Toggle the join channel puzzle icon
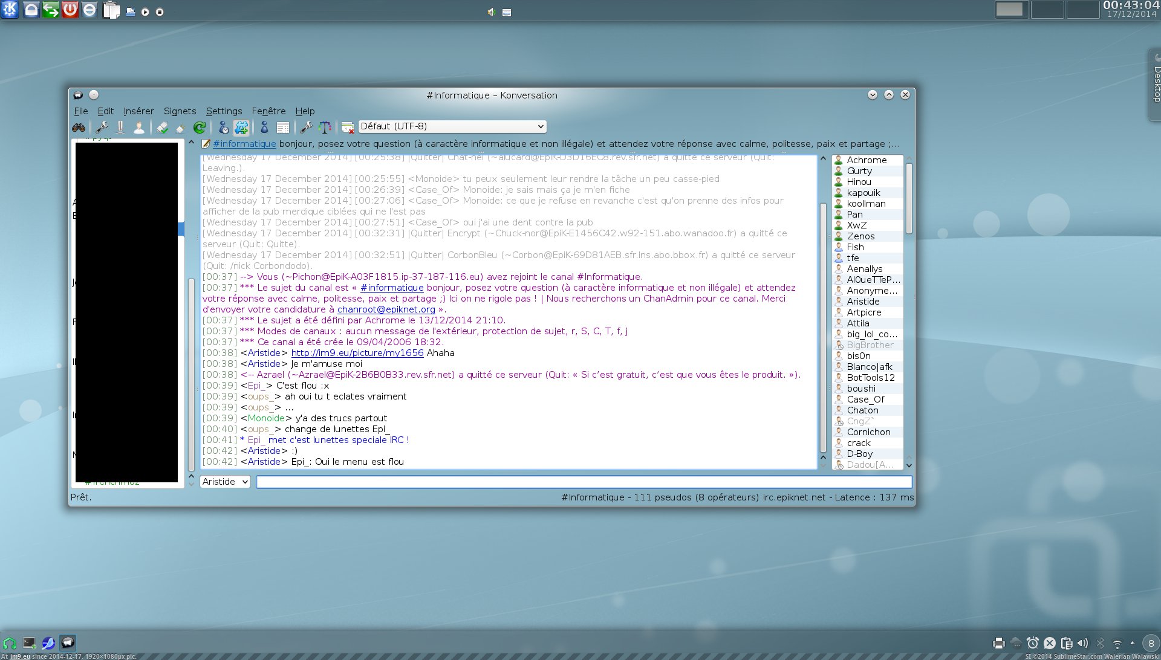Viewport: 1161px width, 660px height. click(x=241, y=128)
